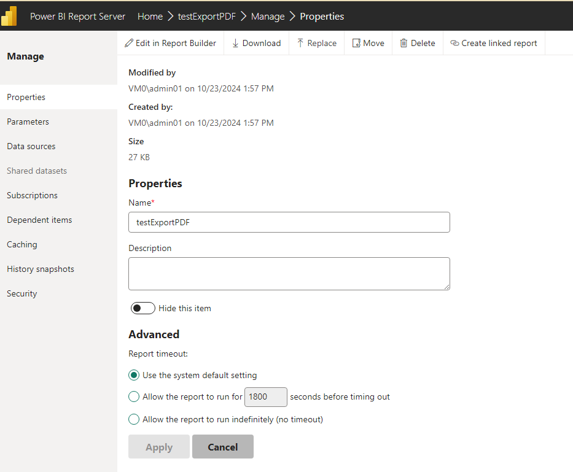Click the 'Report timeout:' label

(x=158, y=354)
